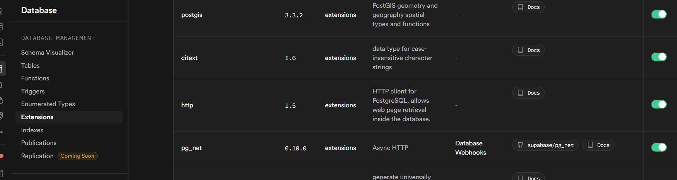Image resolution: width=677 pixels, height=180 pixels.
Task: Click version 3.3.2 of postgis
Action: coord(294,15)
